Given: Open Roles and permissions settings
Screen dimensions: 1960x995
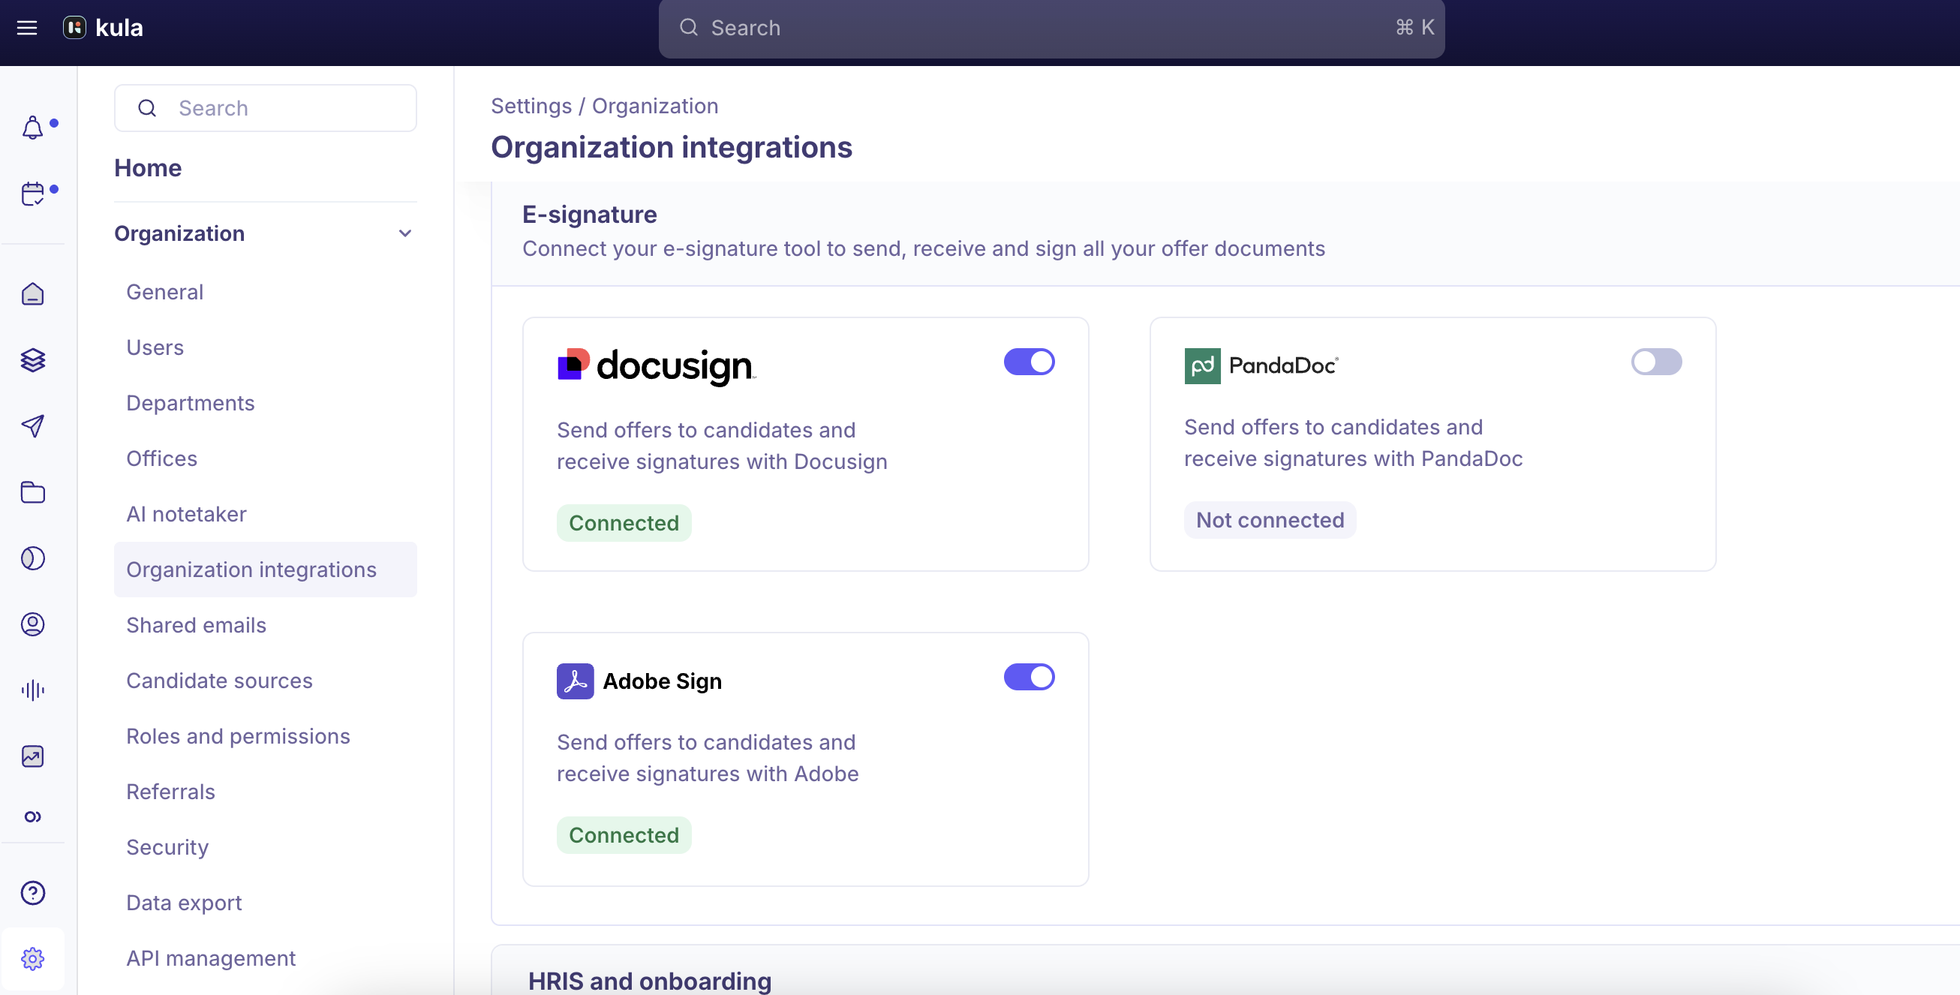Looking at the screenshot, I should point(238,736).
